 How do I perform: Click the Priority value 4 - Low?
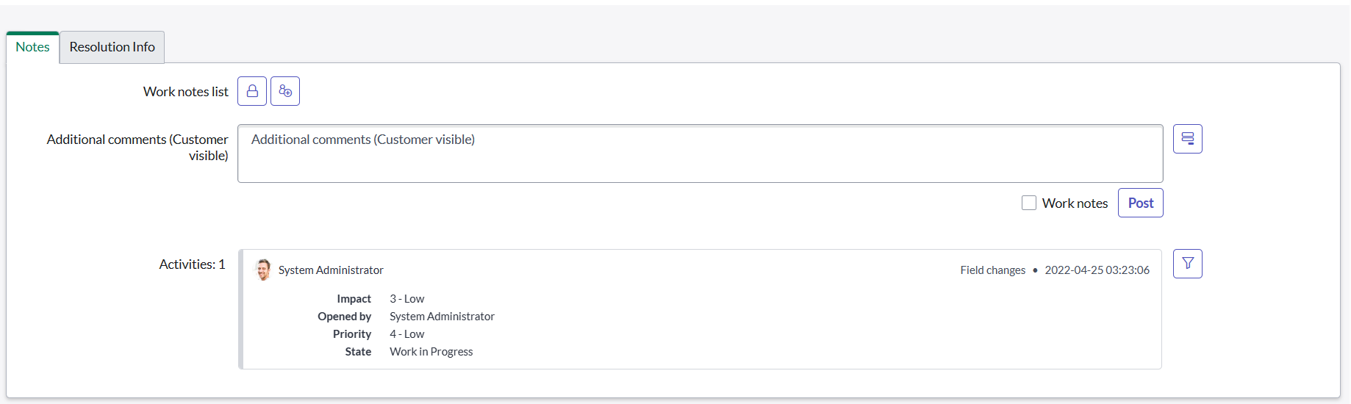click(x=406, y=334)
